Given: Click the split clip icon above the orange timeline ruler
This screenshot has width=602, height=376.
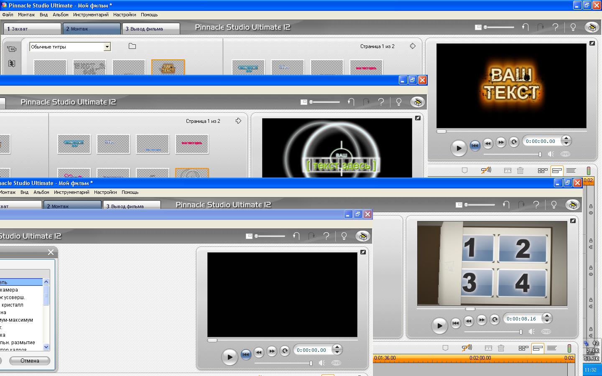Looking at the screenshot, I should (x=488, y=348).
